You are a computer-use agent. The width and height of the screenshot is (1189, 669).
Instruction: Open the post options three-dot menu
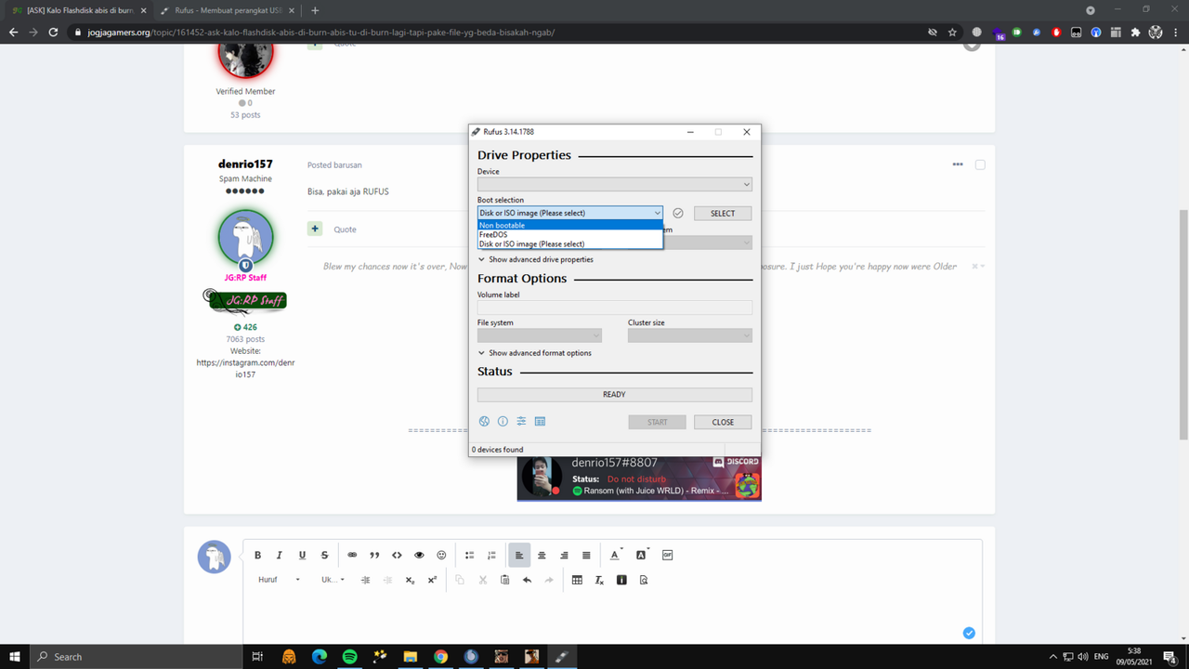[958, 164]
